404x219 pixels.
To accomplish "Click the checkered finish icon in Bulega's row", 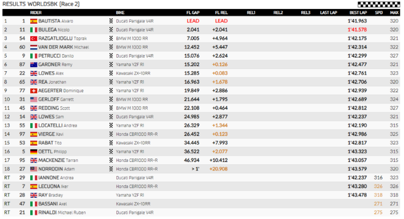I will [x=111, y=30].
